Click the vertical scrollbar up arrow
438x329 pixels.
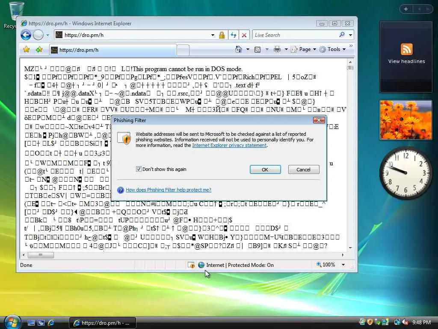tap(350, 62)
